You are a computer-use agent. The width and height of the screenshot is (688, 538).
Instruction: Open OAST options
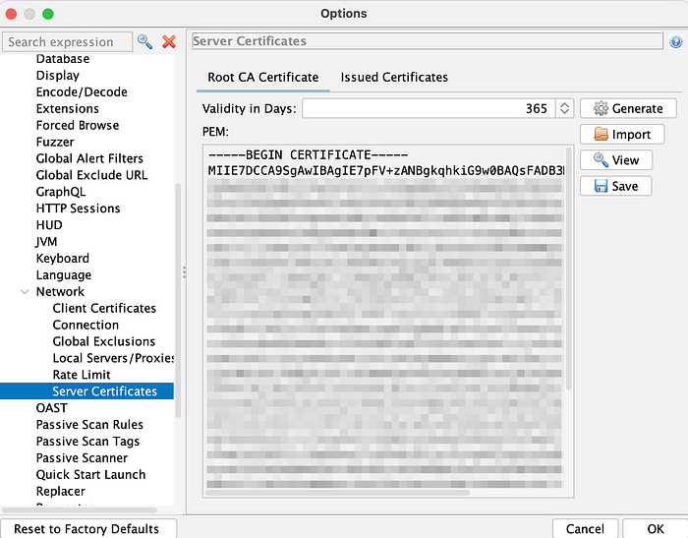[52, 408]
